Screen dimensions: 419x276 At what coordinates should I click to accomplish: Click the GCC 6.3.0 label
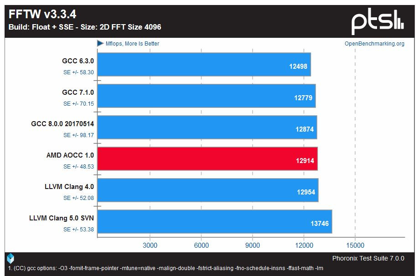coord(78,61)
